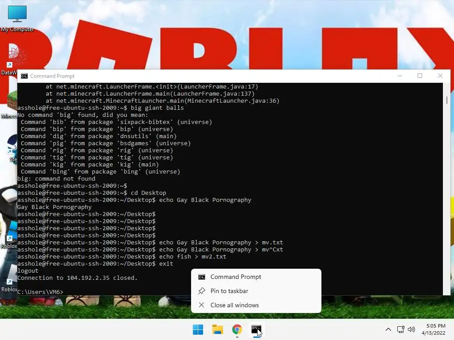Click the Windows Start button on taskbar

(198, 329)
